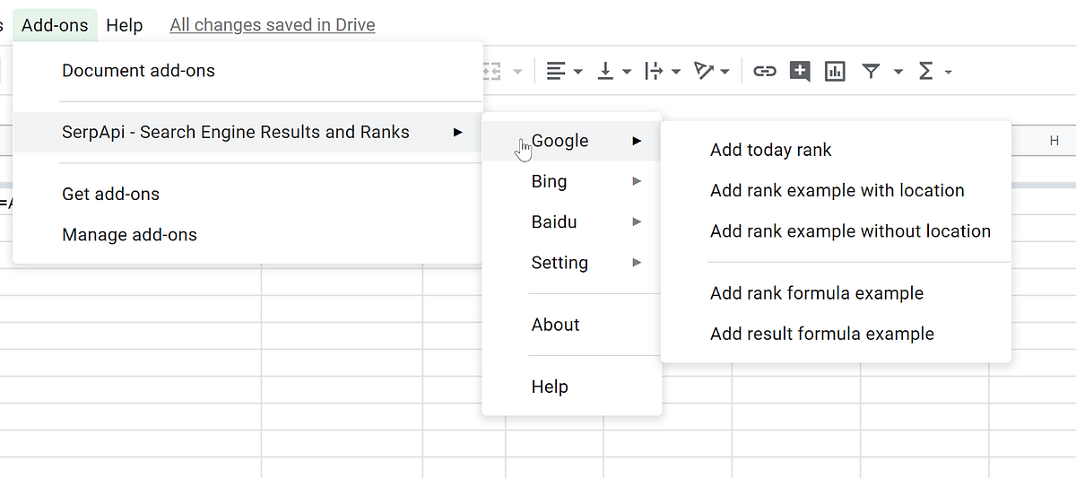Click All changes saved in Drive link
The height and width of the screenshot is (478, 1076).
[x=273, y=25]
